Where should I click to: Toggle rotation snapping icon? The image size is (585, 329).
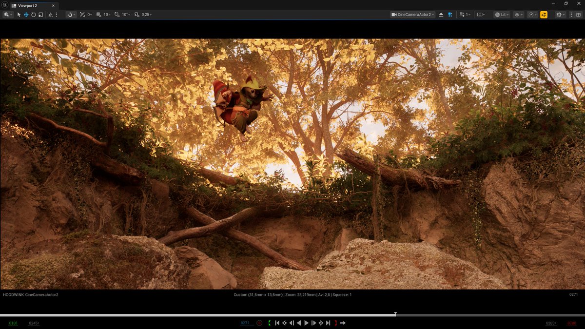(x=117, y=15)
